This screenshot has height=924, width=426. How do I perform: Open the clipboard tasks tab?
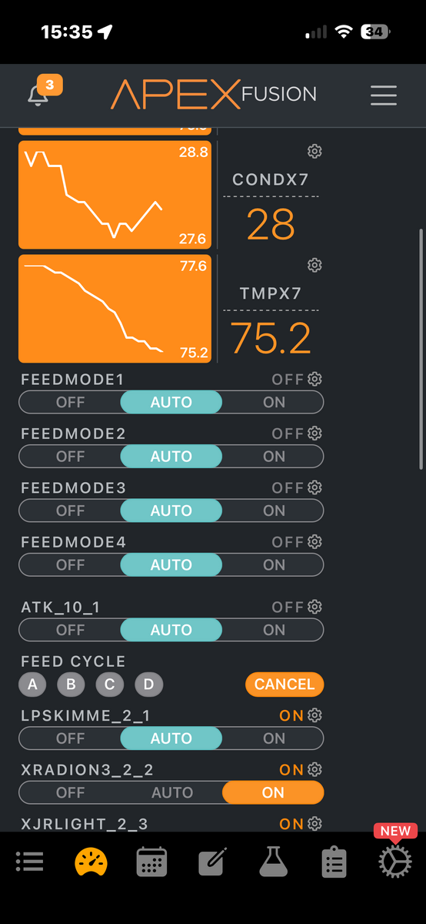coord(334,862)
